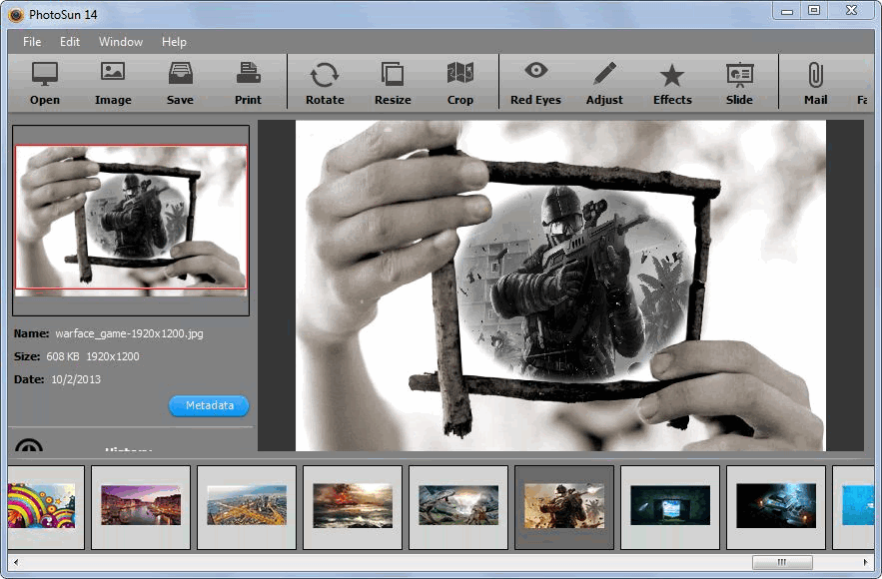Open the File menu
Screen dimensions: 882x579
click(32, 42)
